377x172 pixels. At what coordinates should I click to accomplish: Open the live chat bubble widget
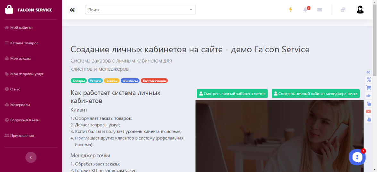tap(357, 157)
